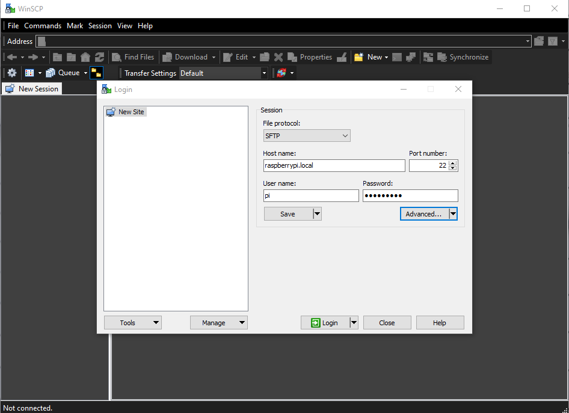Click the green Login button
The height and width of the screenshot is (413, 569).
click(x=325, y=323)
